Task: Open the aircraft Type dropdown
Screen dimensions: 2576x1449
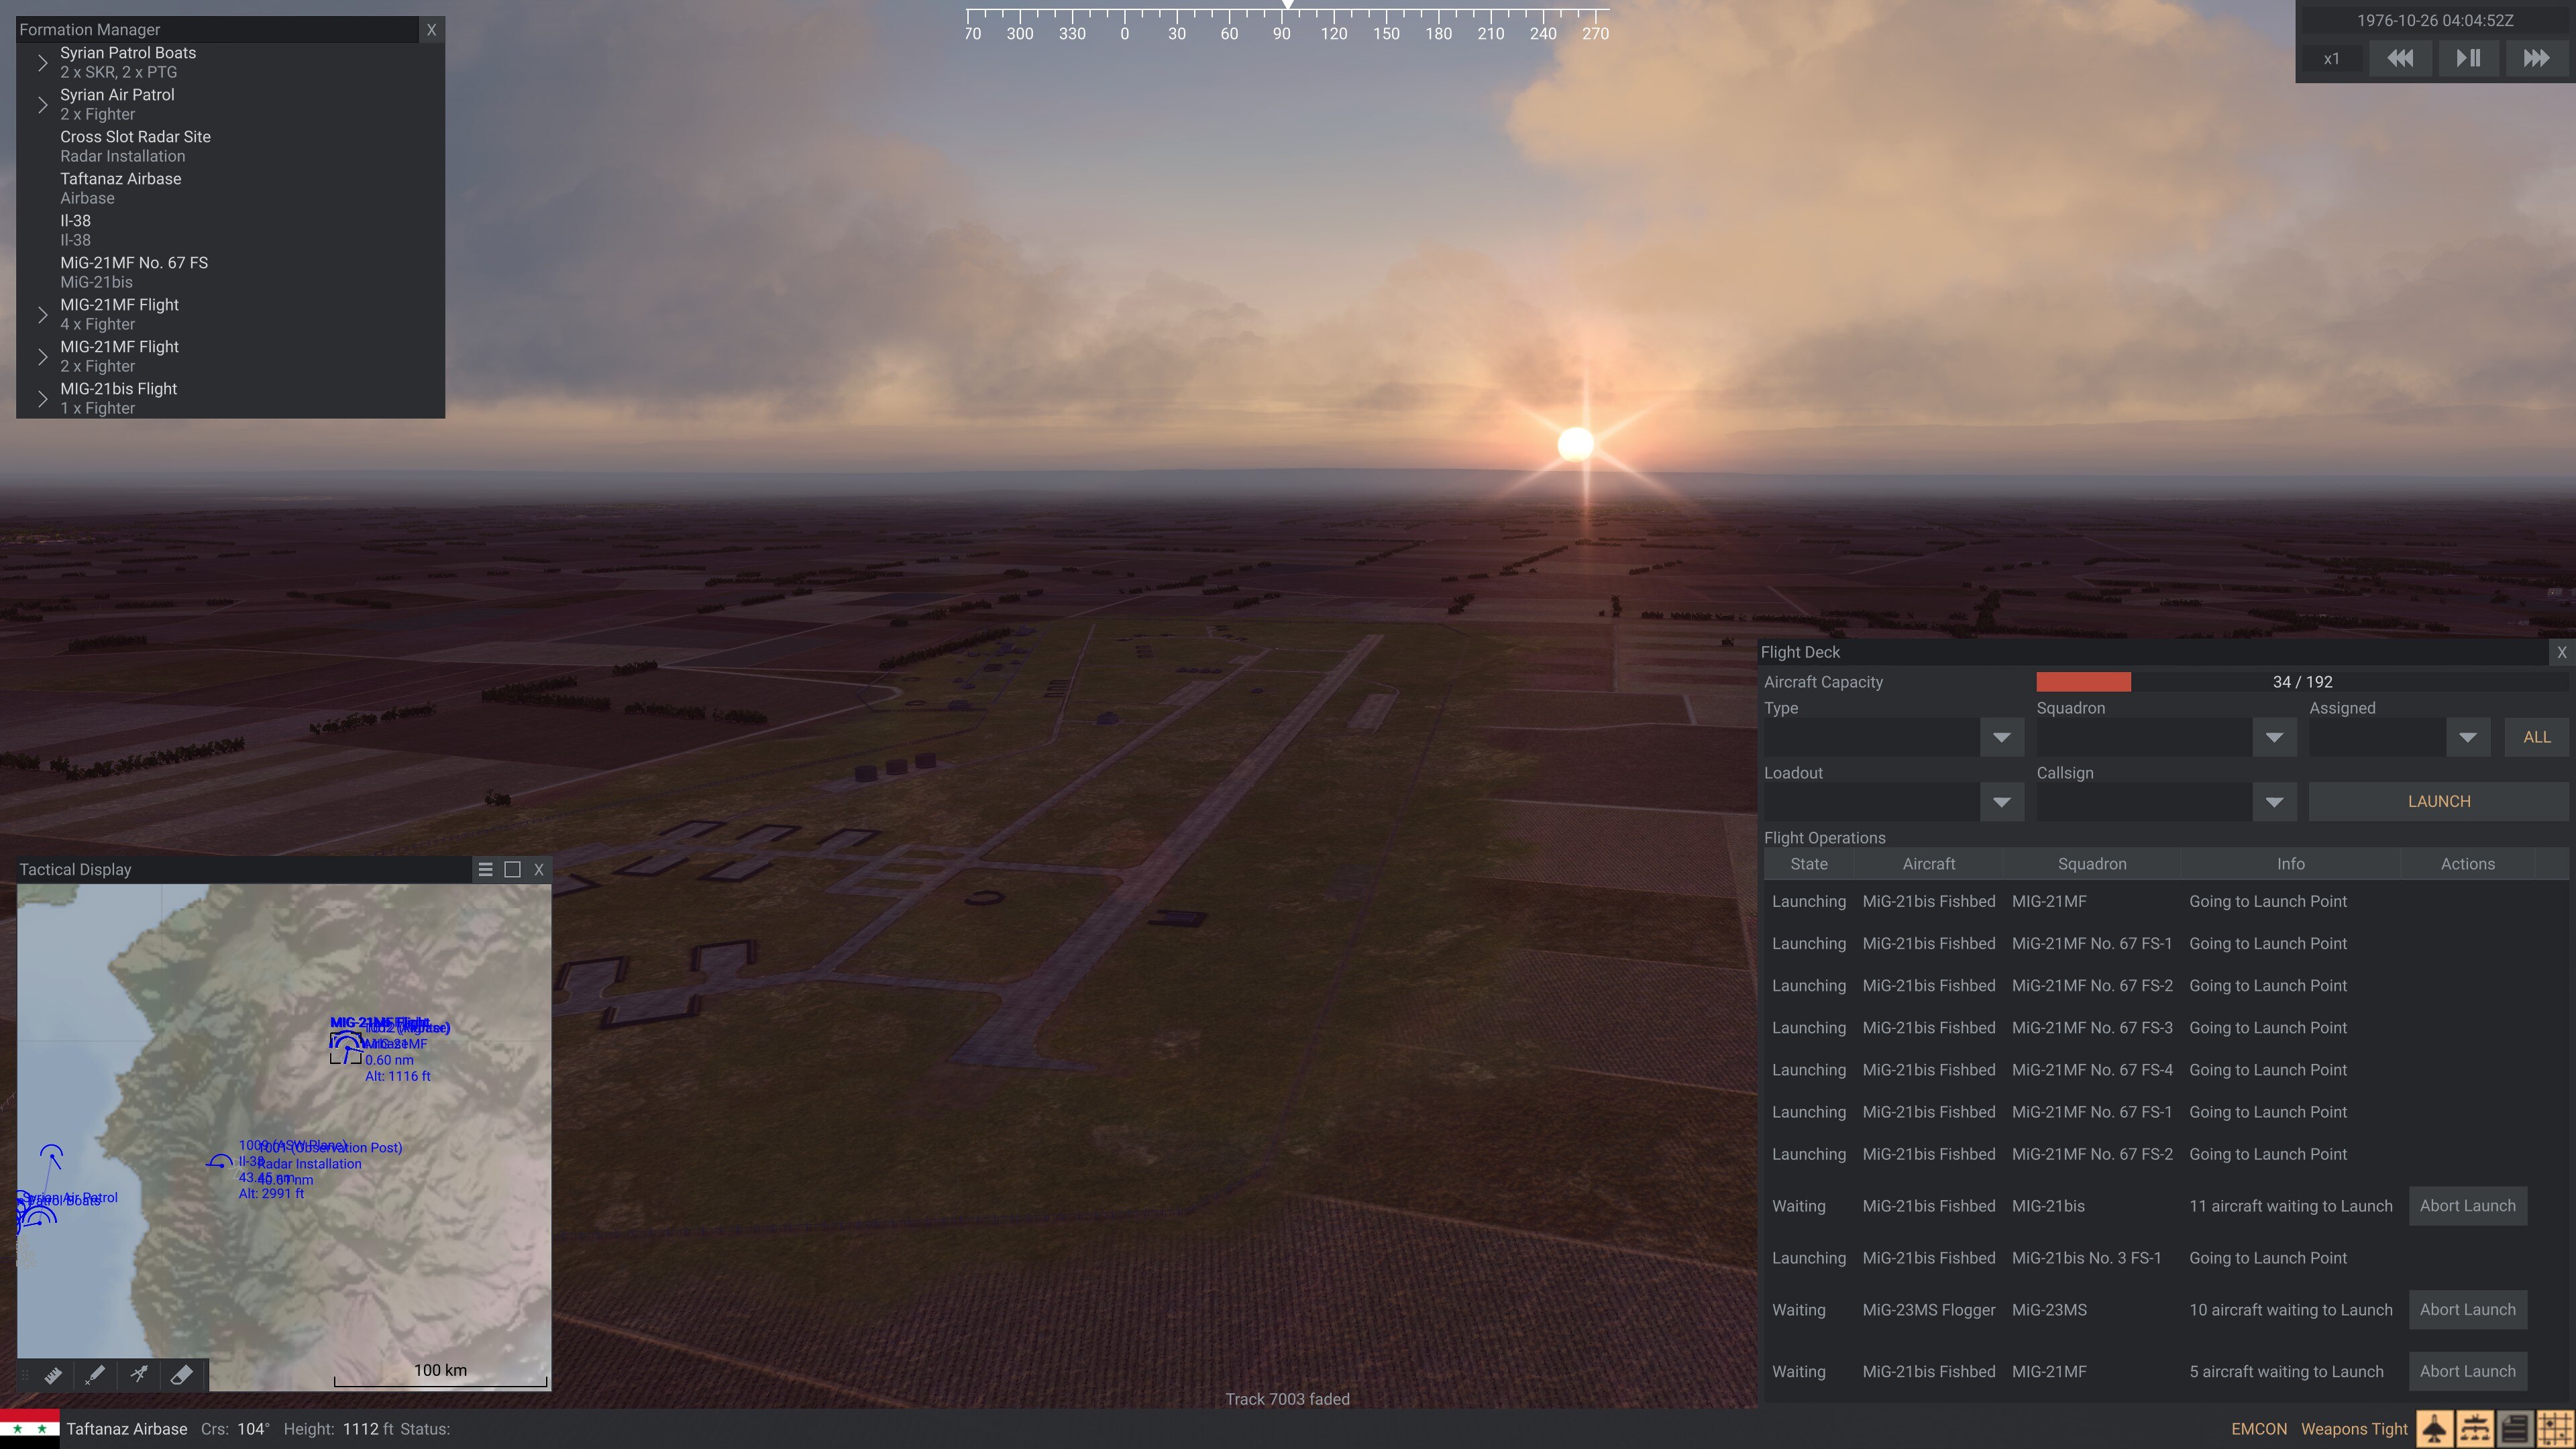Action: [x=2001, y=737]
